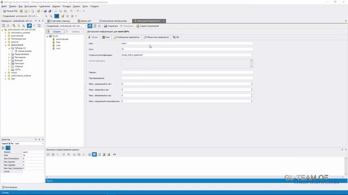Click the Host property row in Properties
Screen dimensions: 348x195
point(22,155)
